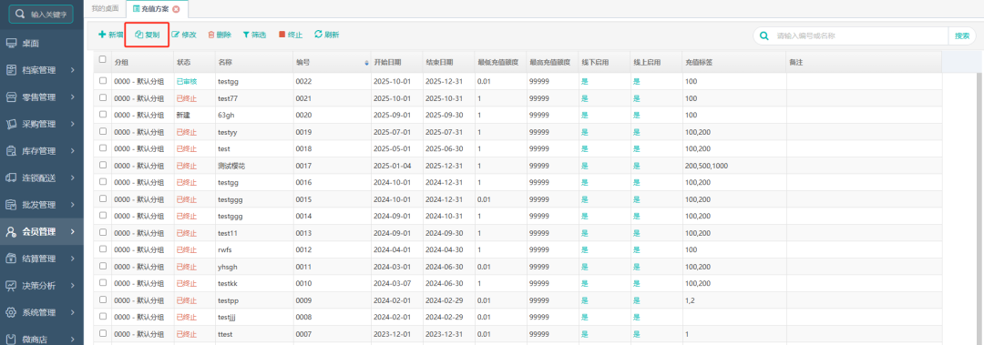This screenshot has width=984, height=345.
Task: Click the 决策分析 chart icon
Action: pyautogui.click(x=11, y=286)
